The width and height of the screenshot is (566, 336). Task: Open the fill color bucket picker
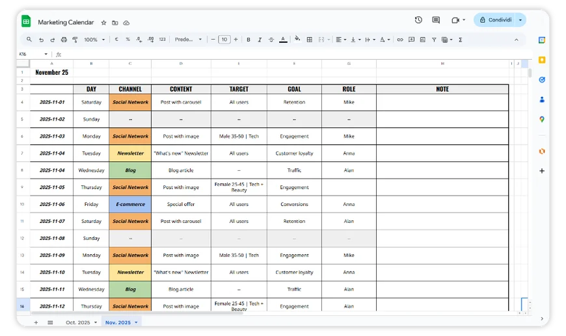pos(297,40)
